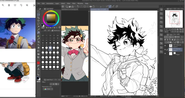Close the Illustration-21-9-2020.jpg tab
This screenshot has height=98, width=185.
click(x=77, y=9)
